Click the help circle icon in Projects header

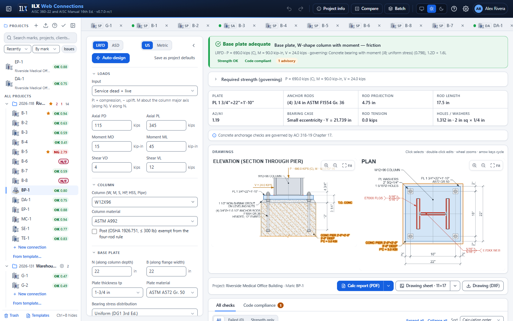pyautogui.click(x=55, y=26)
